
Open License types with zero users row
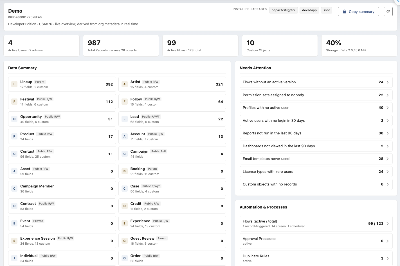pos(316,172)
